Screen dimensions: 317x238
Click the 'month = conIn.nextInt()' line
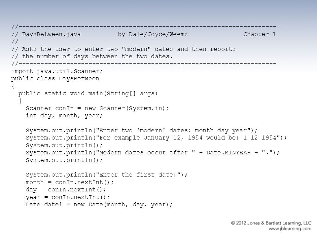70,182
